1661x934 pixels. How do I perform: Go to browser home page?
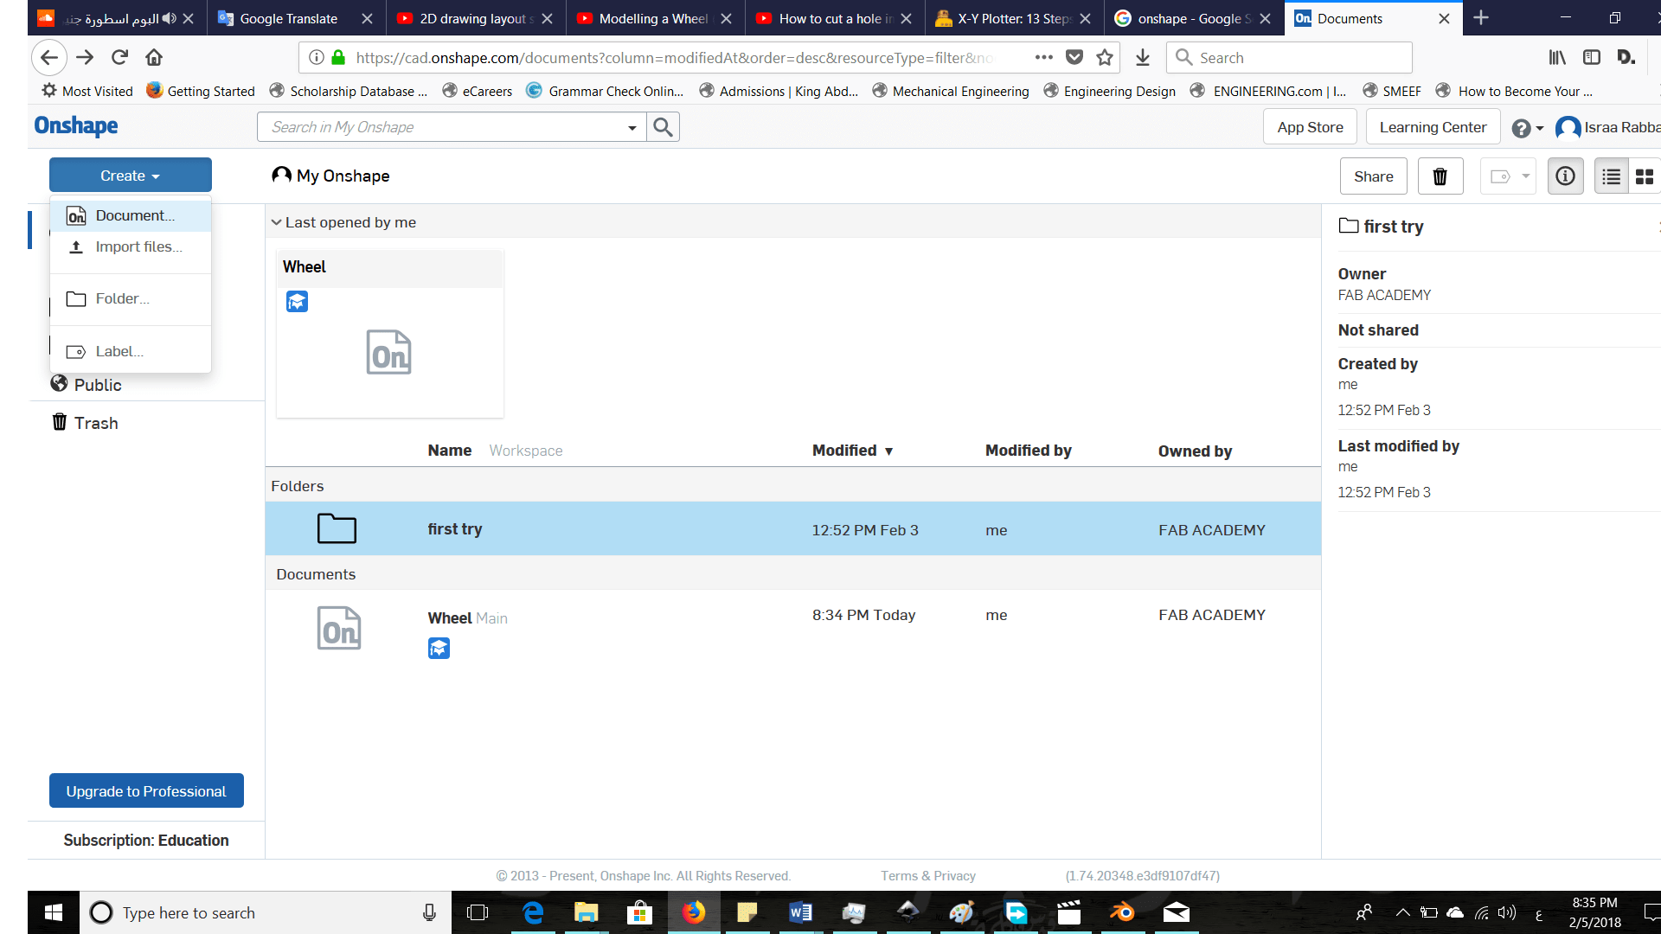[154, 58]
